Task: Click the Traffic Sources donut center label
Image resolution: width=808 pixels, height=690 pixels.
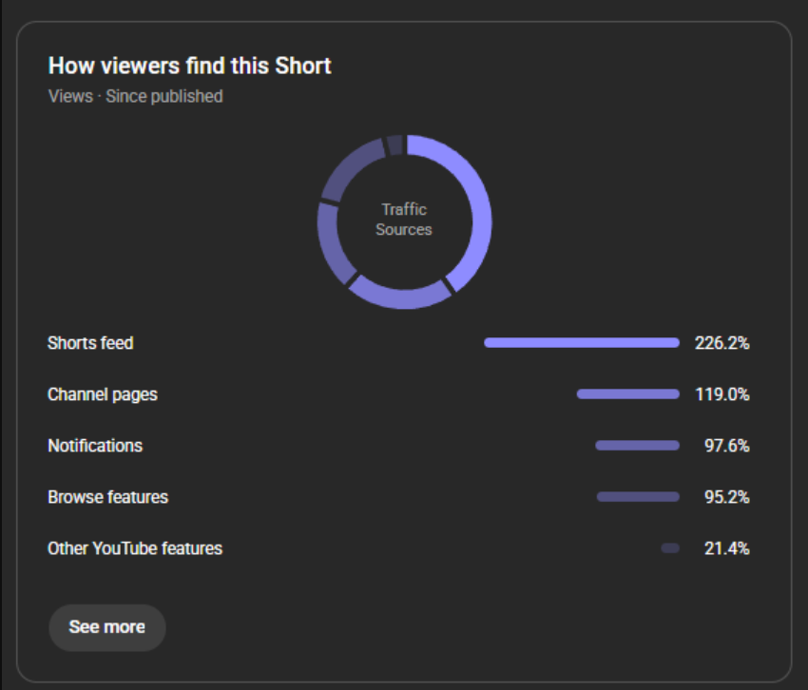Action: 404,220
